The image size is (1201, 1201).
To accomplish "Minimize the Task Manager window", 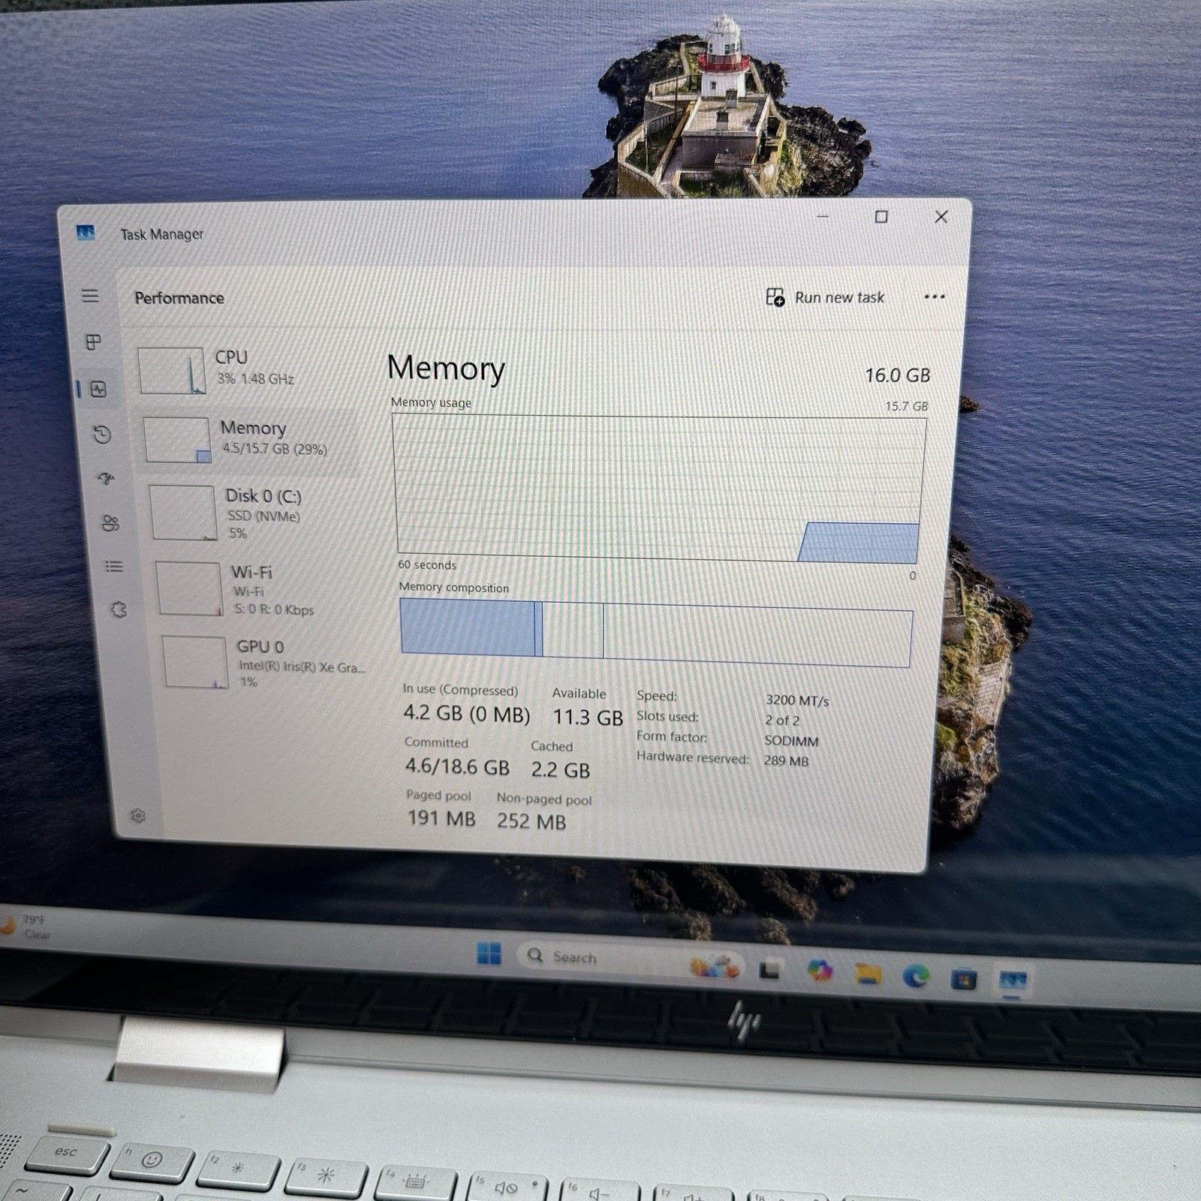I will tap(823, 216).
